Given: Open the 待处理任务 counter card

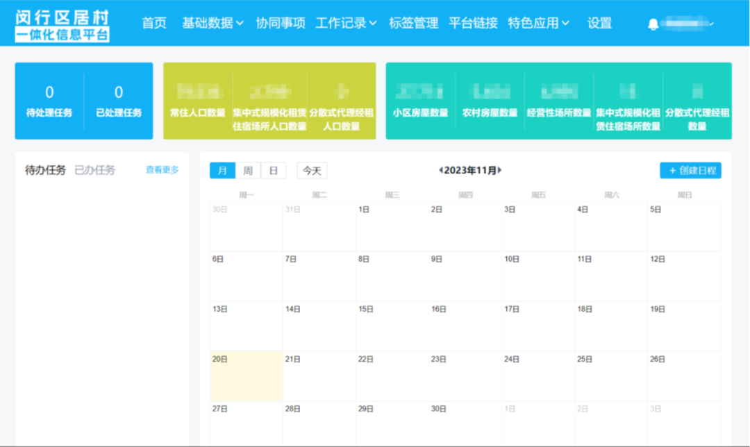Looking at the screenshot, I should pyautogui.click(x=49, y=101).
